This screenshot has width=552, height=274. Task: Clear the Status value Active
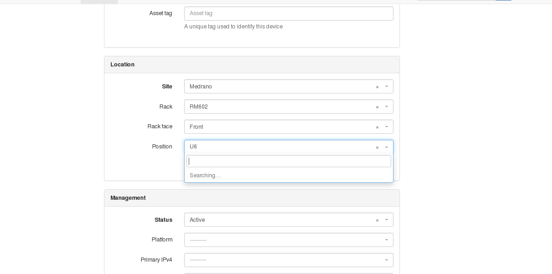coord(377,220)
